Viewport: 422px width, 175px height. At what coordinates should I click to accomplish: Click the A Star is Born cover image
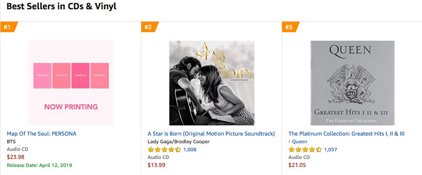212,83
